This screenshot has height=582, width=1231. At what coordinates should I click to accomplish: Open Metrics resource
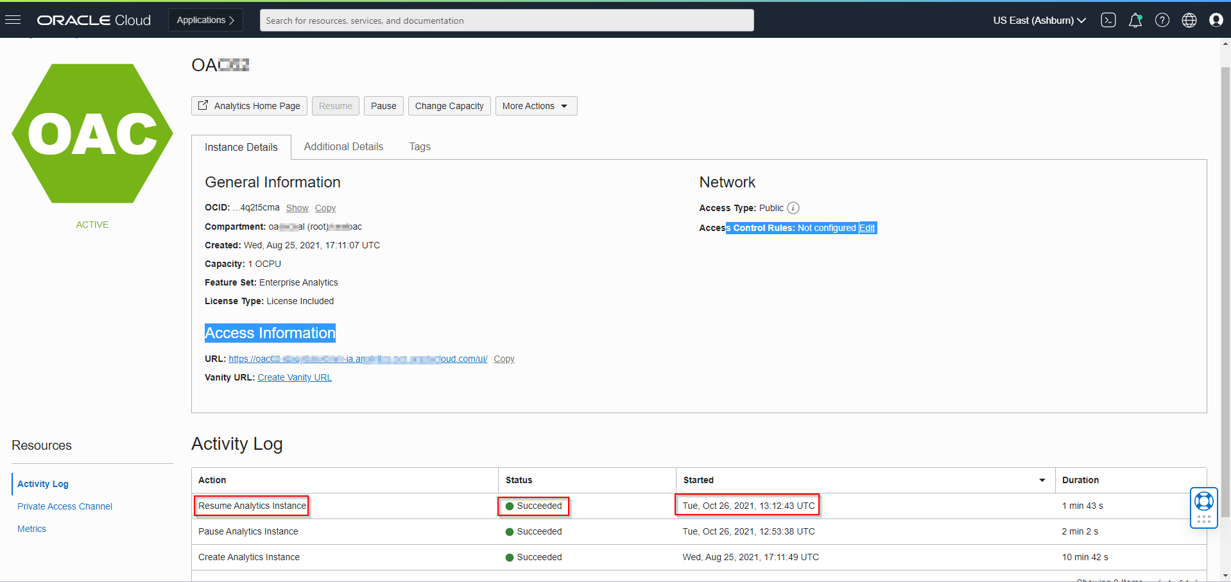pyautogui.click(x=31, y=529)
